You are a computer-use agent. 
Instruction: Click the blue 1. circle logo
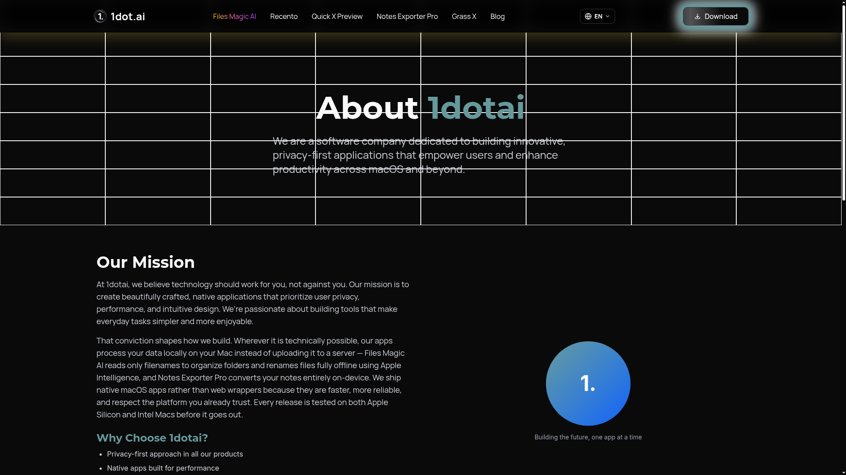point(588,384)
